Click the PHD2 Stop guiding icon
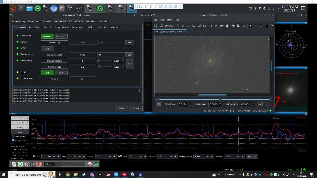 [x=39, y=164]
